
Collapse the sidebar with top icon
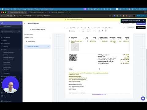click(x=21, y=23)
